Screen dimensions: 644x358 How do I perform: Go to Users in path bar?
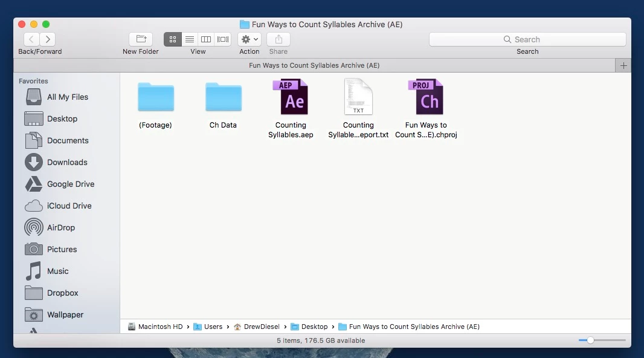[208, 327]
